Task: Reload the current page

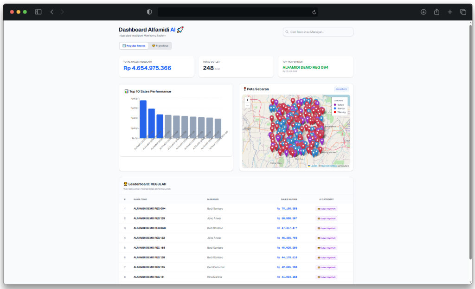Action: pos(314,12)
